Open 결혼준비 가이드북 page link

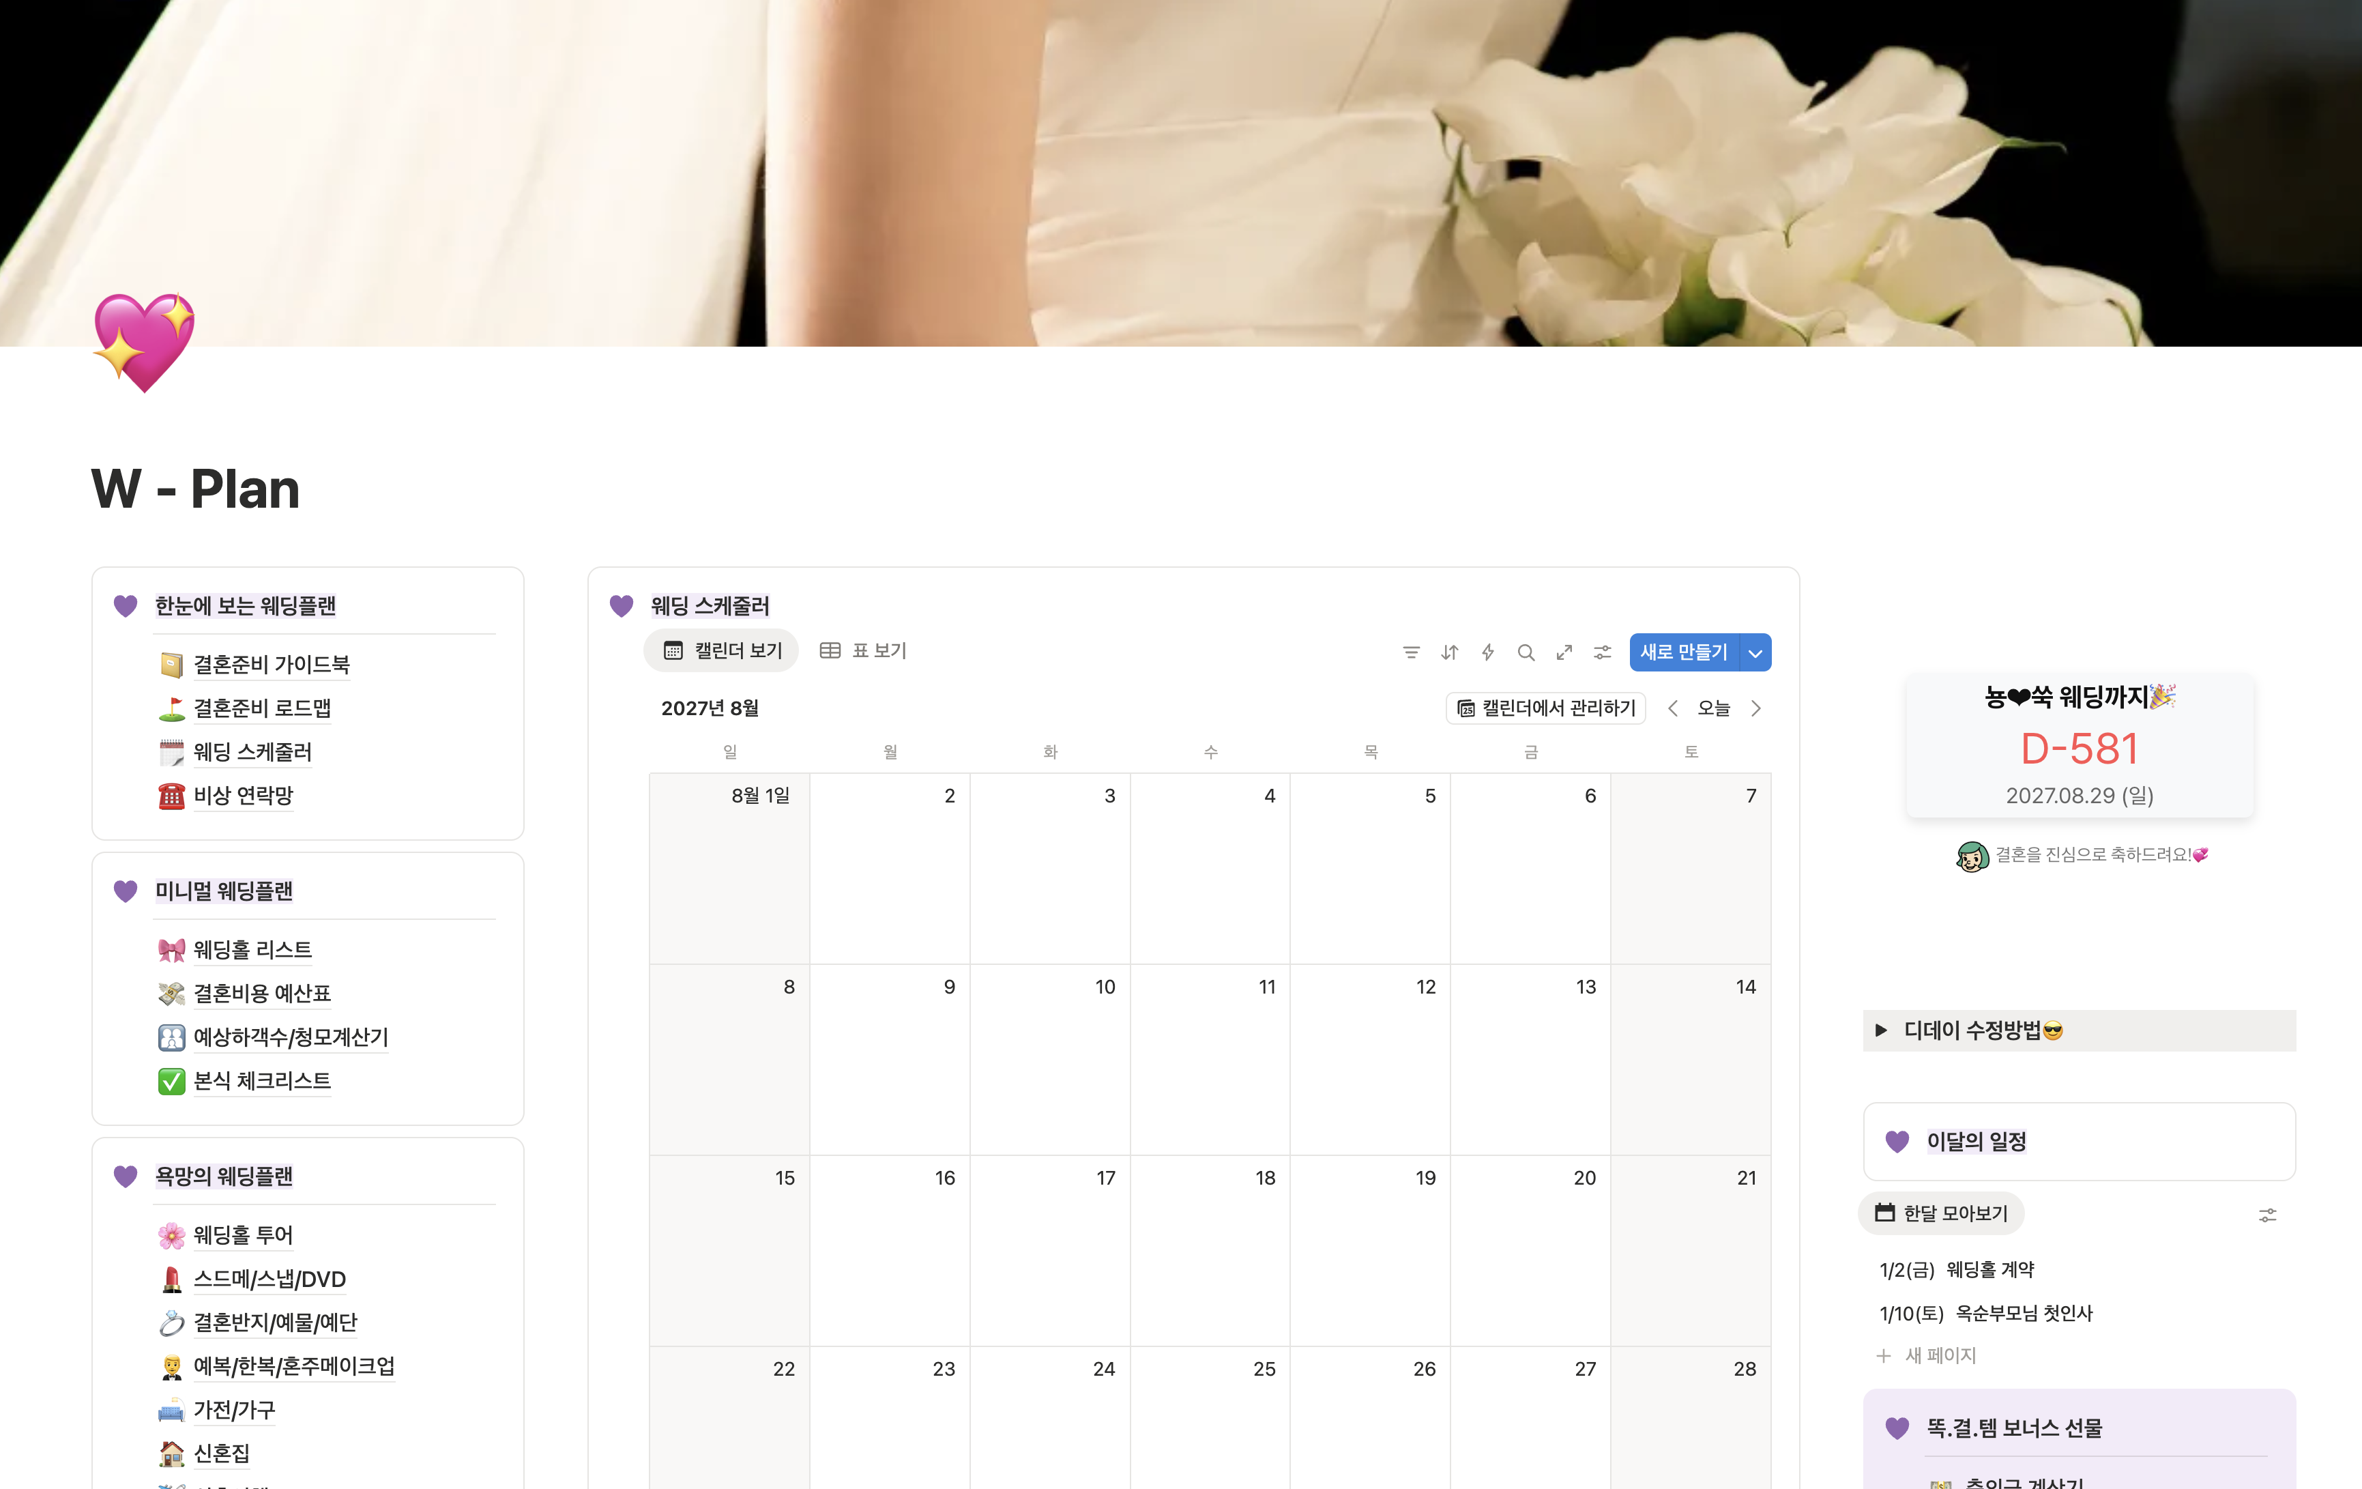pos(271,664)
